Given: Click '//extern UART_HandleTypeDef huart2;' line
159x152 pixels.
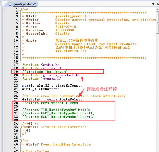Looking at the screenshot, I should [x=58, y=117].
